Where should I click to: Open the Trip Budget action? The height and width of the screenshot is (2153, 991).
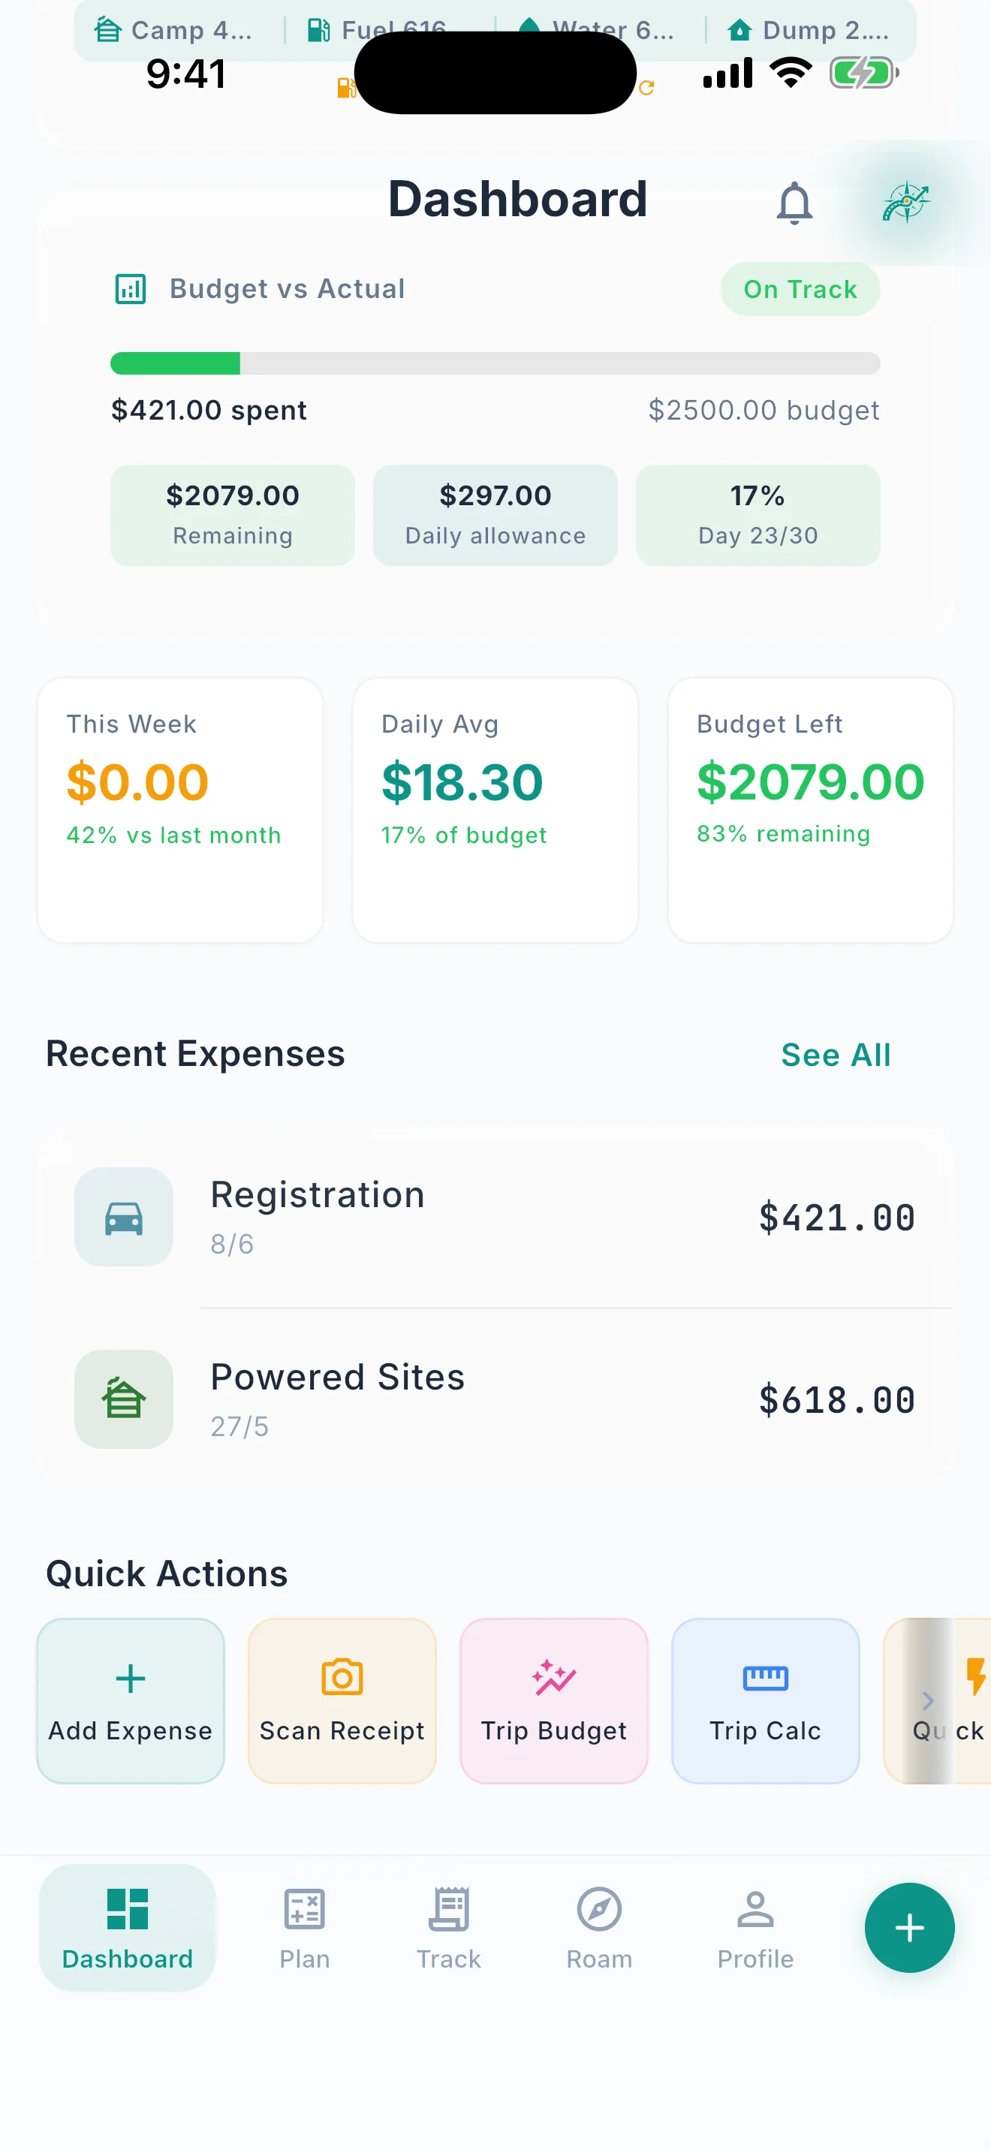[x=554, y=1701]
